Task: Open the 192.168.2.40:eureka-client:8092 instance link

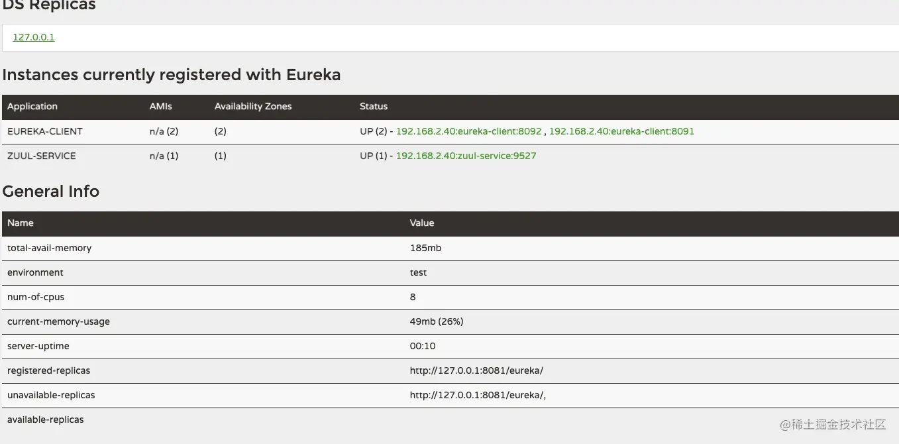Action: tap(468, 131)
